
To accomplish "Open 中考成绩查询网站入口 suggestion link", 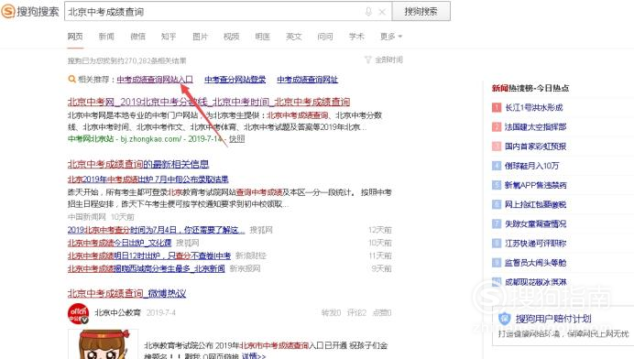I will (155, 80).
